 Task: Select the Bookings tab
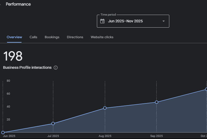pos(52,37)
